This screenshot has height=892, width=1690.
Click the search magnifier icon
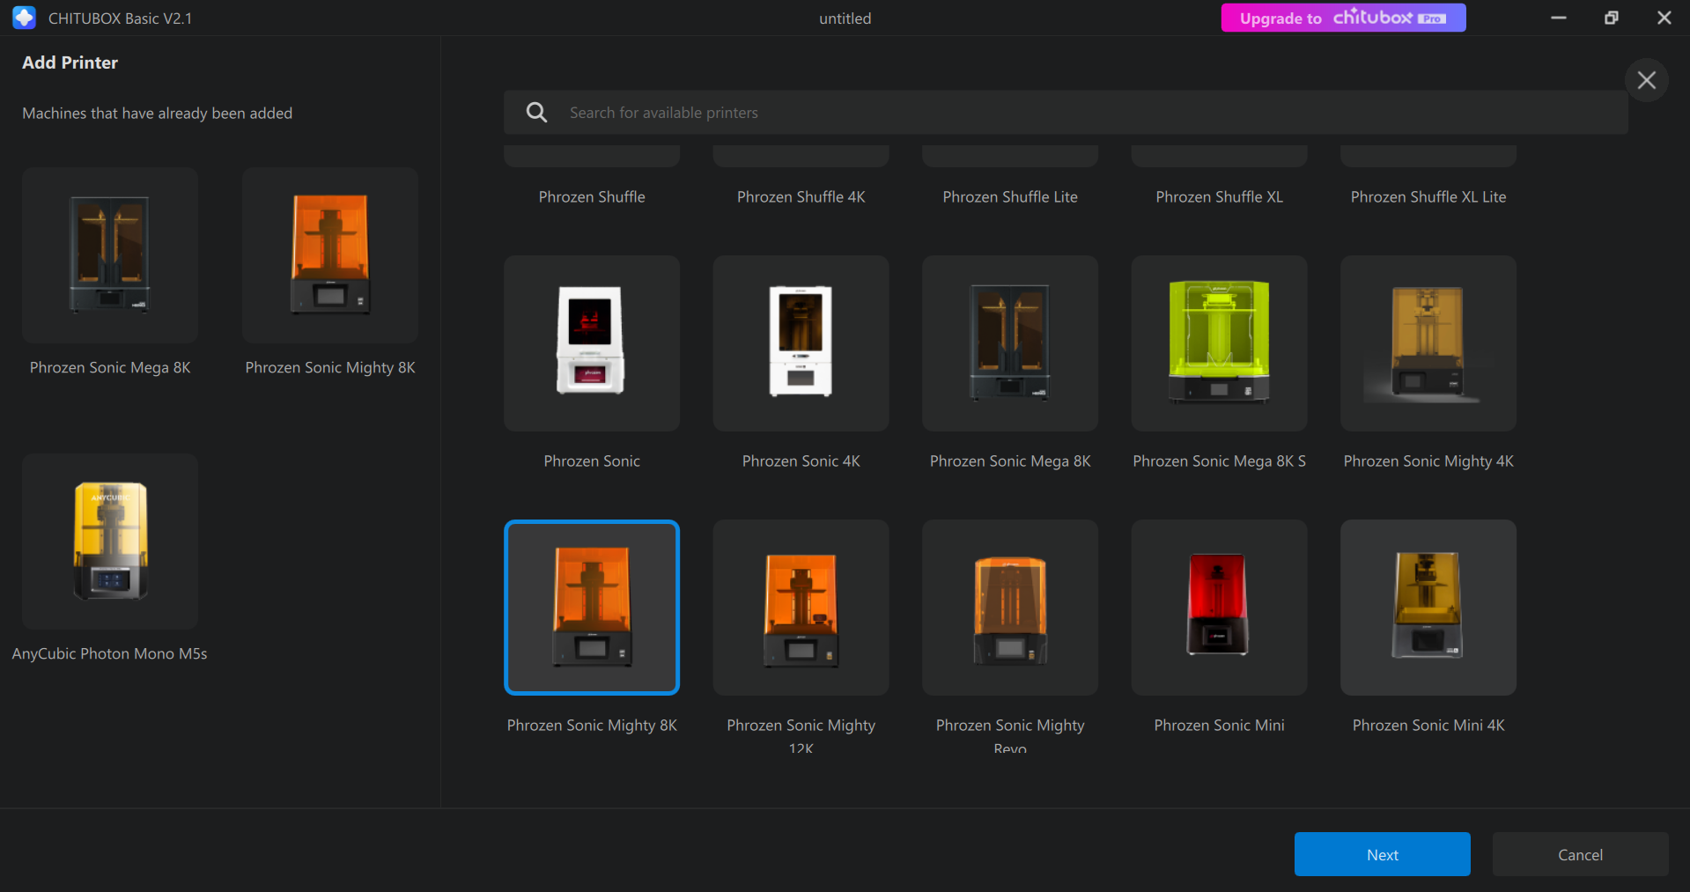point(536,113)
